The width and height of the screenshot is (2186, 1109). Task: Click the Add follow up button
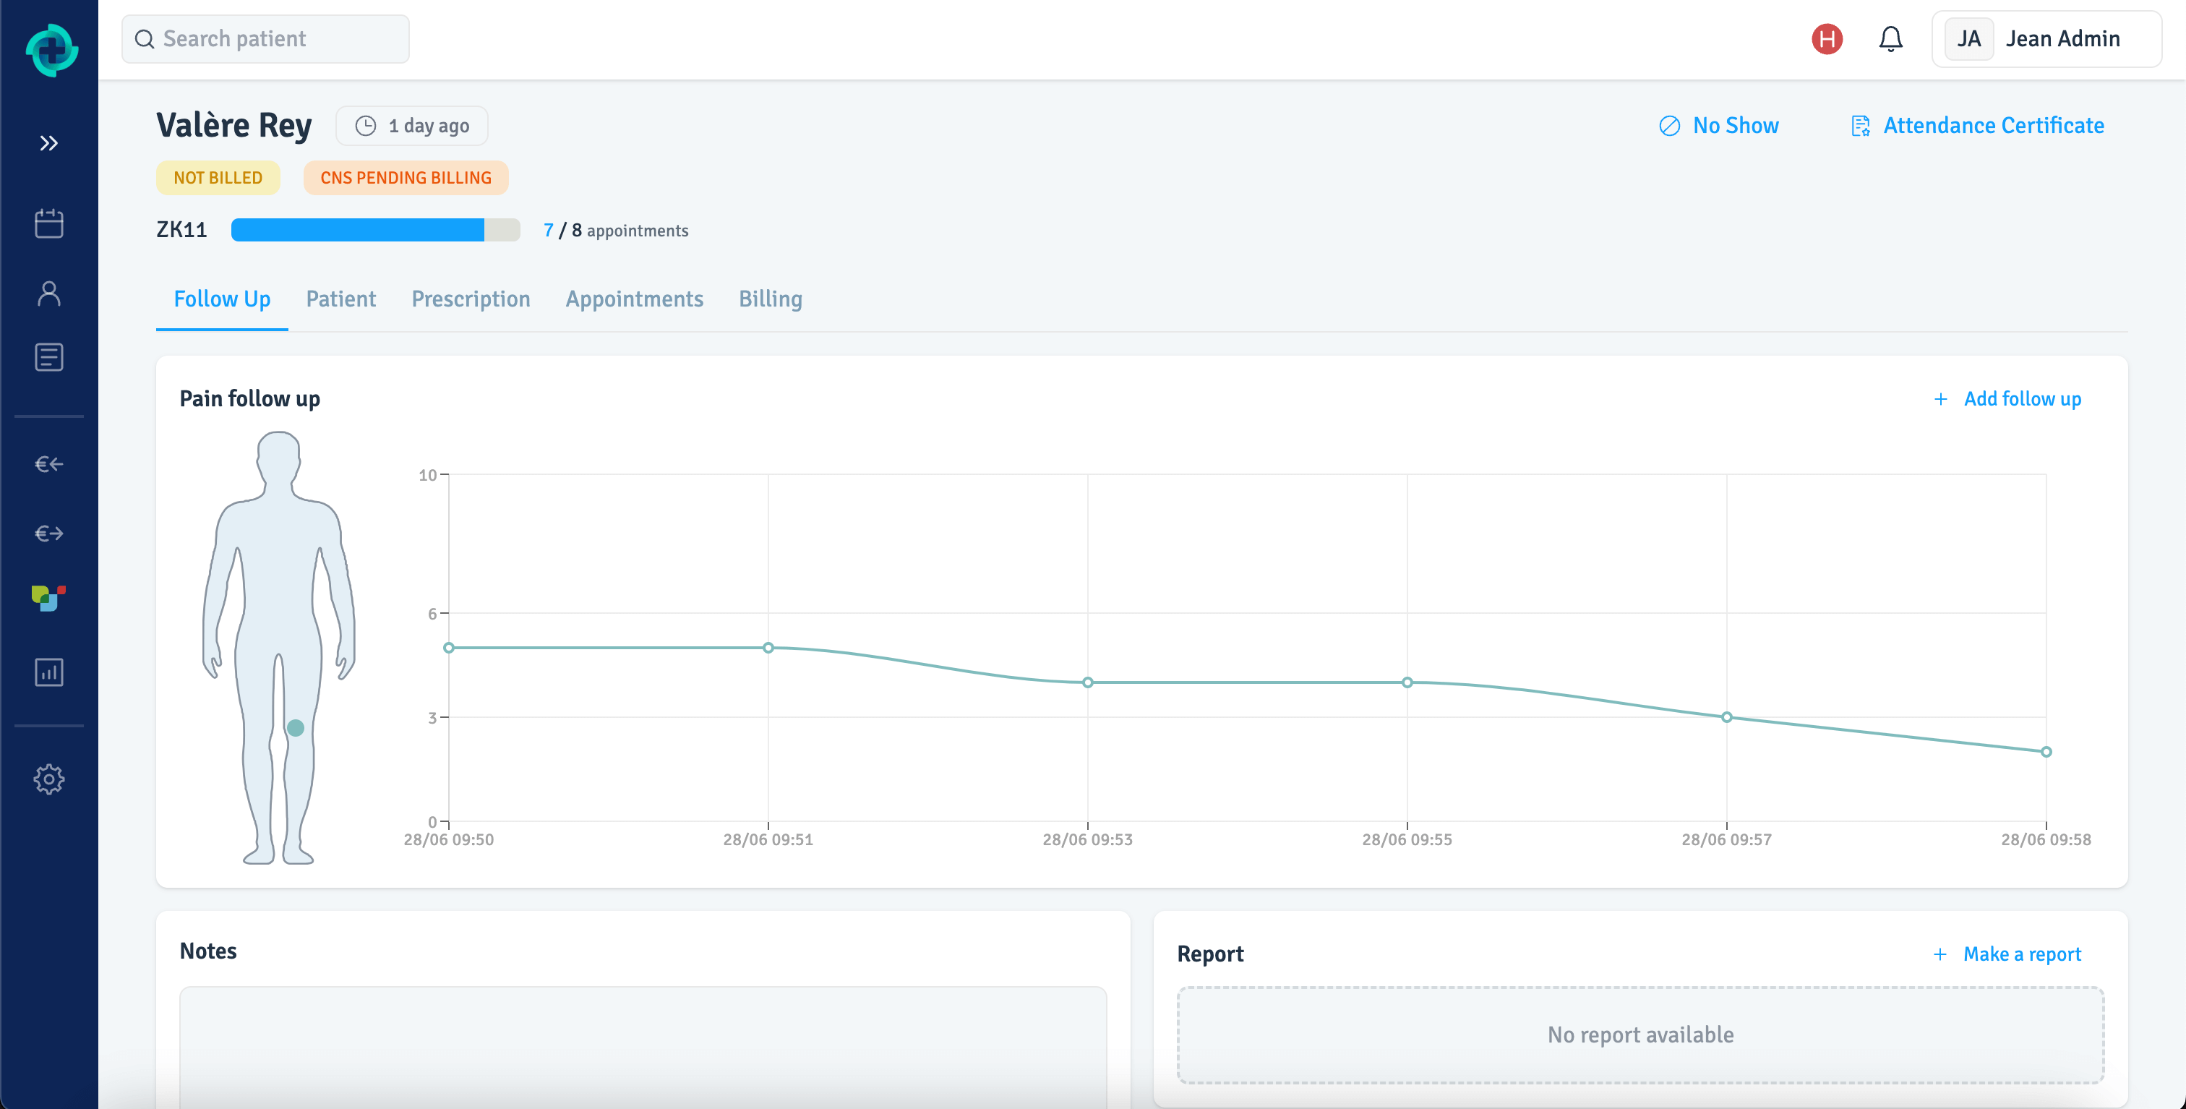(2007, 399)
